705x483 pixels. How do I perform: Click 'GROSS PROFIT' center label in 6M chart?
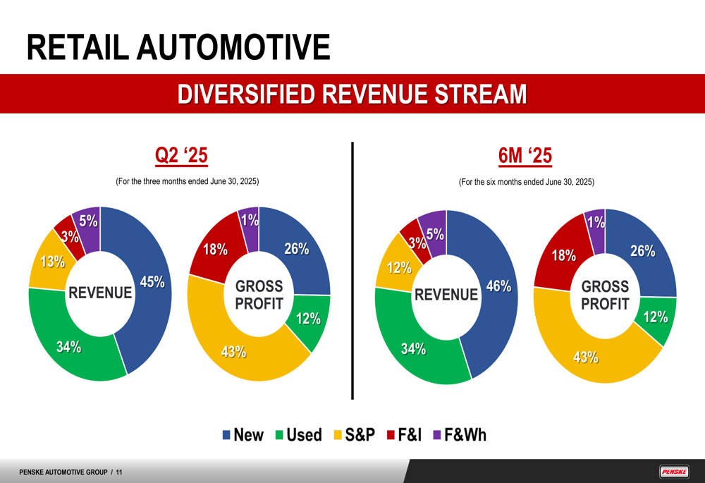605,295
